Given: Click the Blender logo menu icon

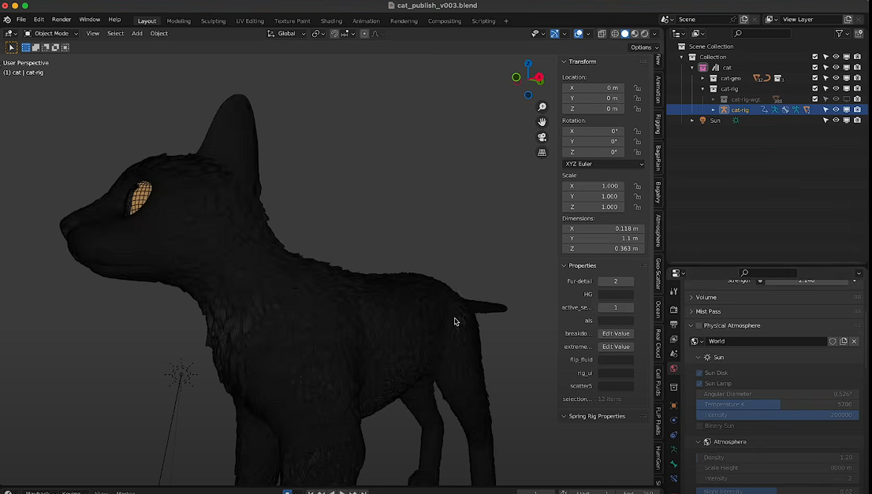Looking at the screenshot, I should tap(7, 20).
